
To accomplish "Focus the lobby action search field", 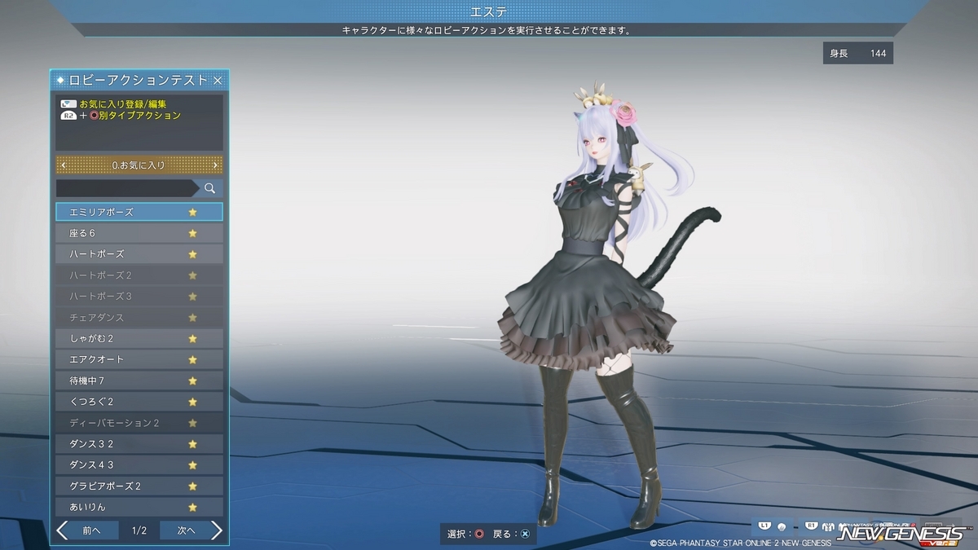I will tap(127, 188).
